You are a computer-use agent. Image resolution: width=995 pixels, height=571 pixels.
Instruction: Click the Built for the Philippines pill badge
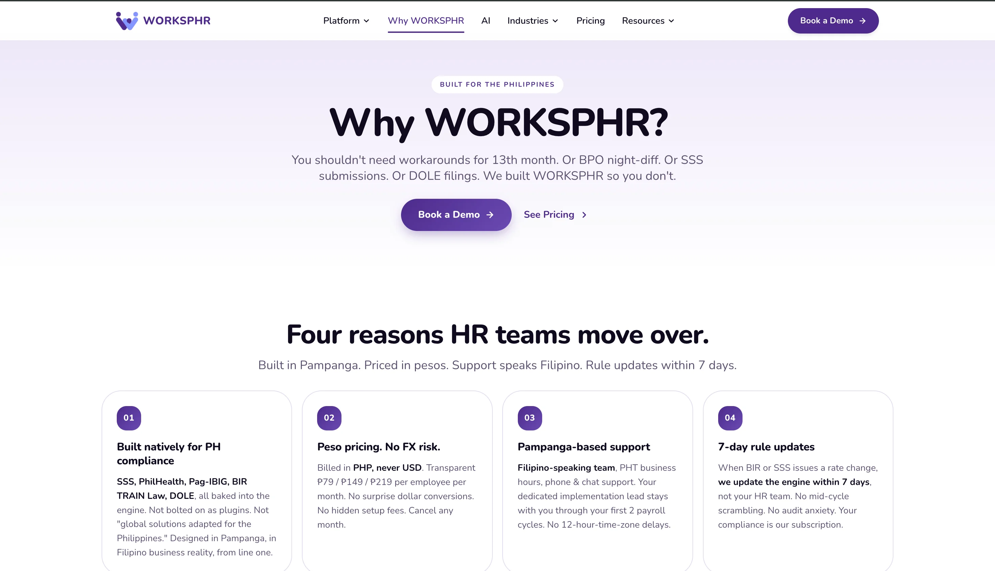pyautogui.click(x=497, y=85)
